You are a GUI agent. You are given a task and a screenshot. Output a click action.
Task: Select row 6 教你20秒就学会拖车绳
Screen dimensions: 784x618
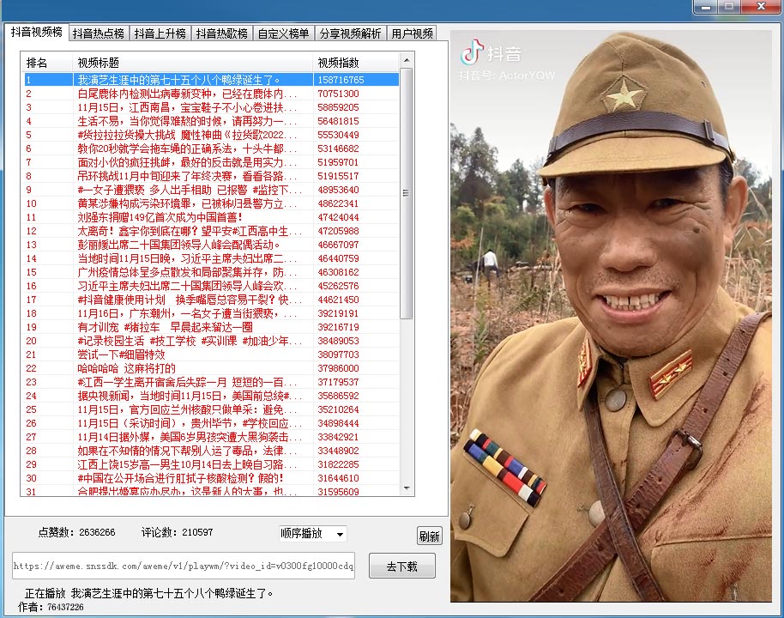click(212, 148)
